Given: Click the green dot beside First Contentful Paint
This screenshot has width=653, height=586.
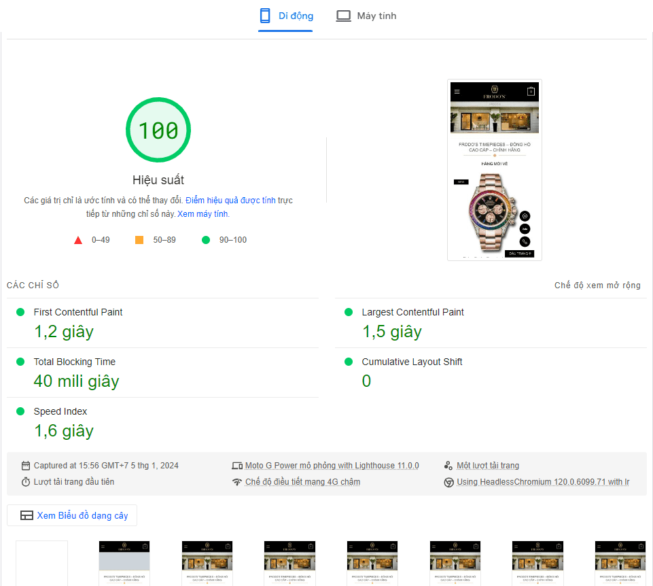Looking at the screenshot, I should tap(20, 312).
